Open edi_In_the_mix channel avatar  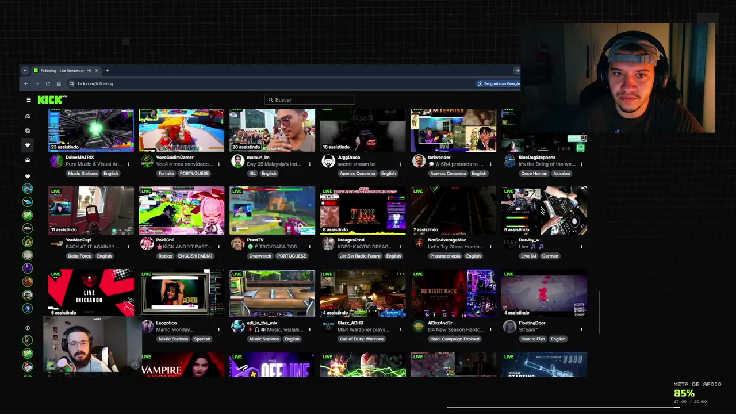point(237,327)
